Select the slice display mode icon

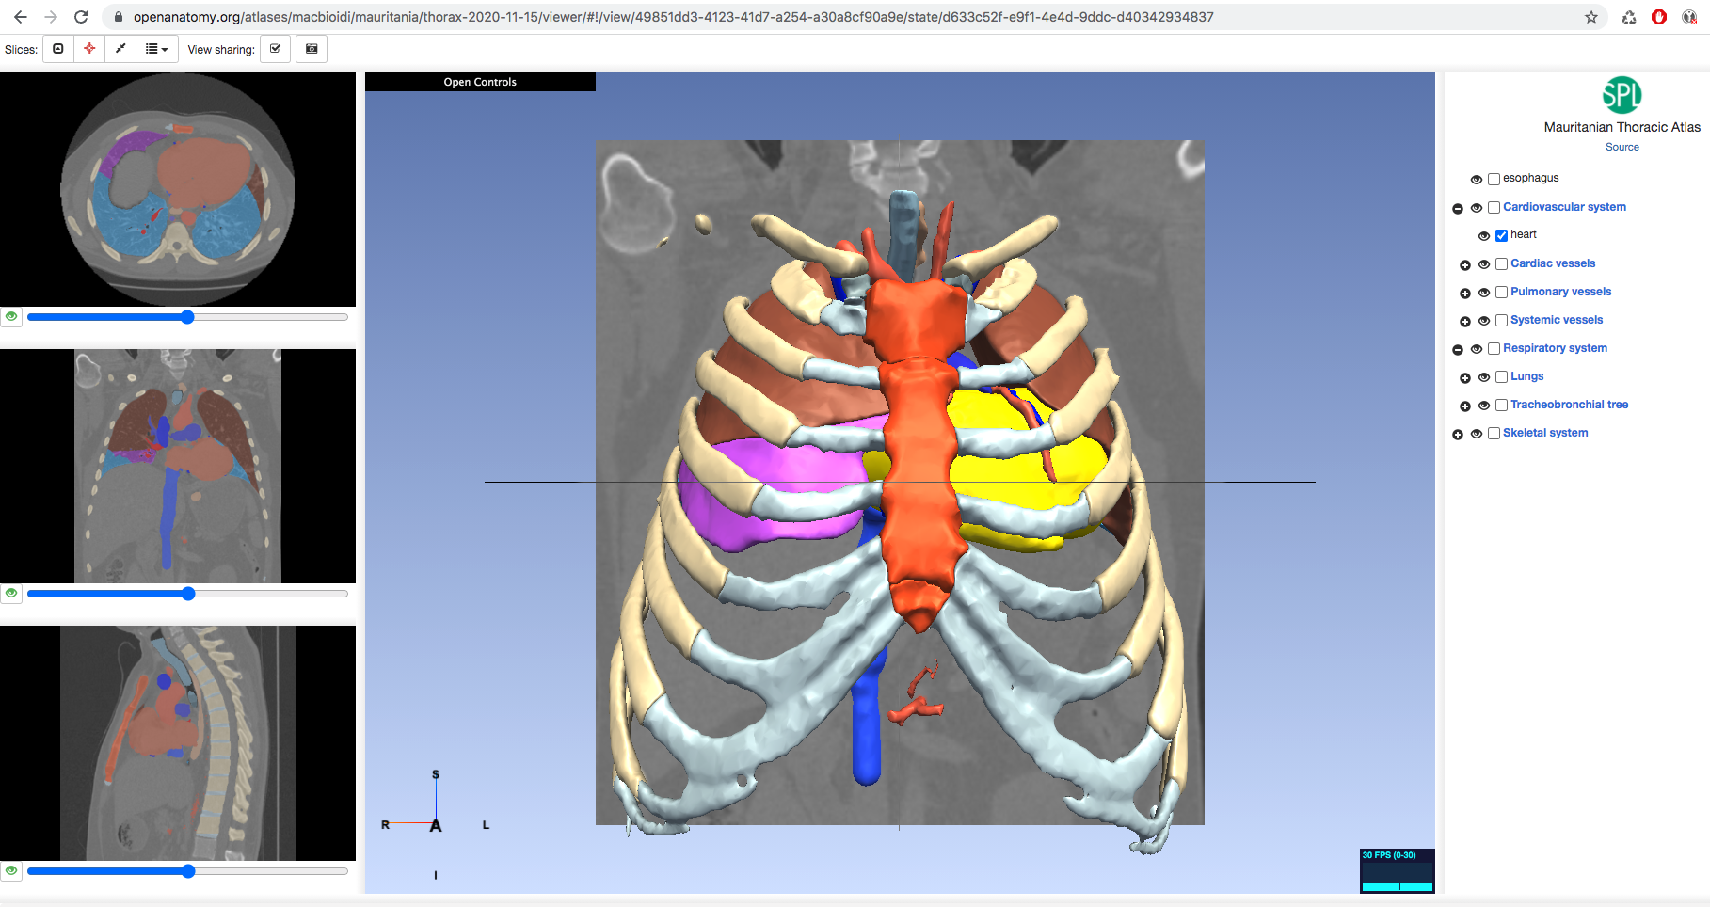click(57, 48)
